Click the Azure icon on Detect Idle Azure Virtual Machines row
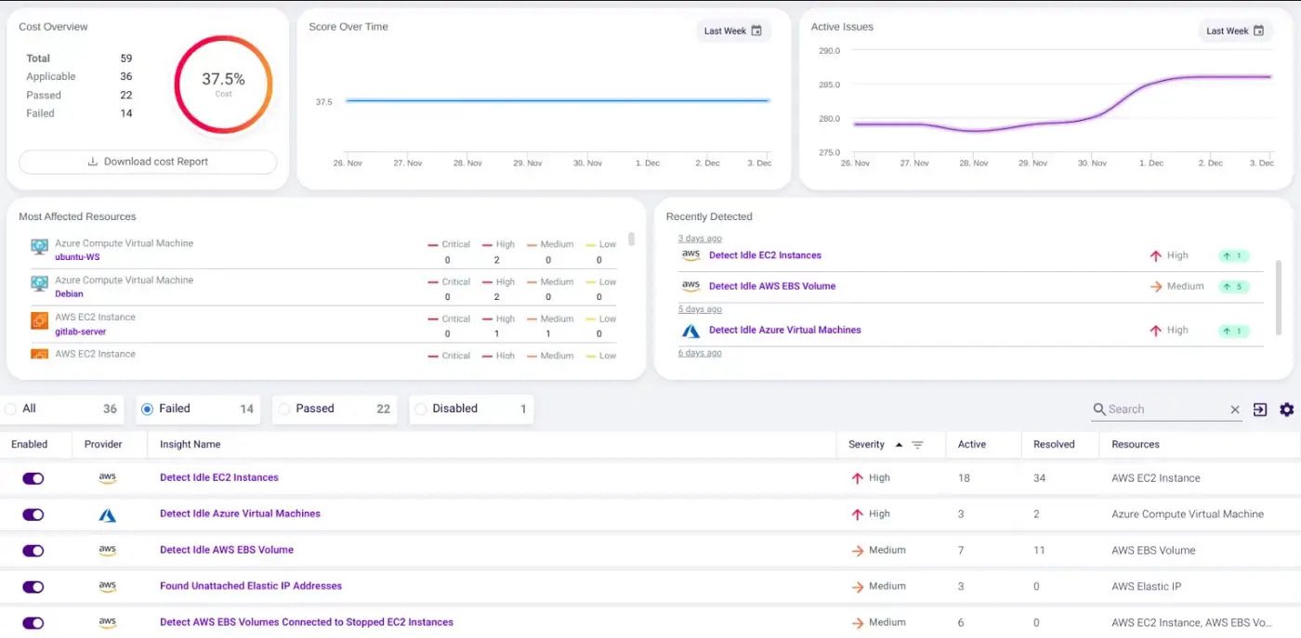This screenshot has width=1301, height=638. [x=107, y=514]
